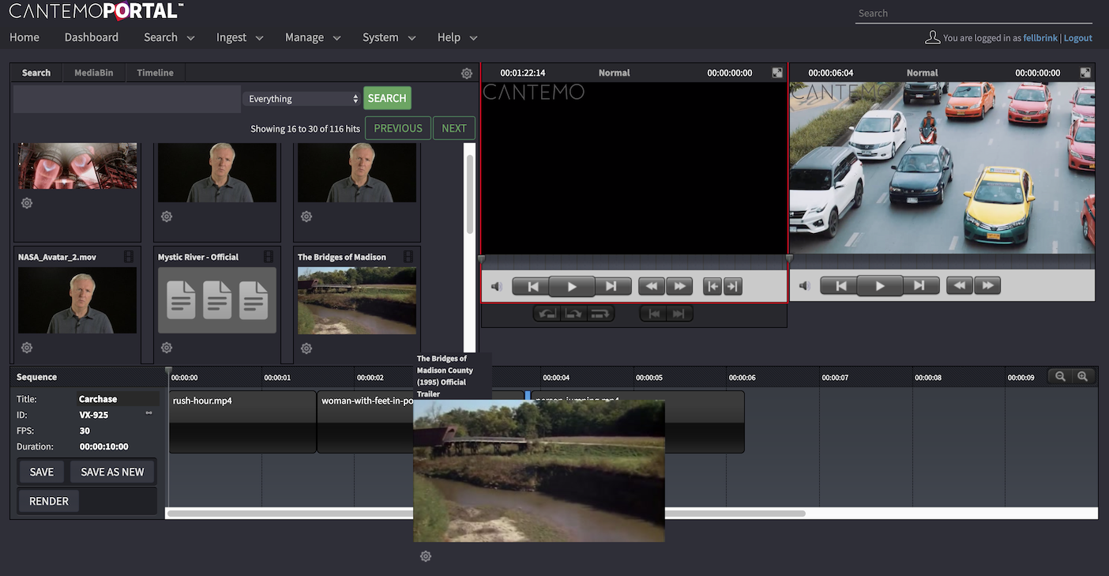Viewport: 1109px width, 576px height.
Task: Play the traffic video player
Action: point(880,286)
